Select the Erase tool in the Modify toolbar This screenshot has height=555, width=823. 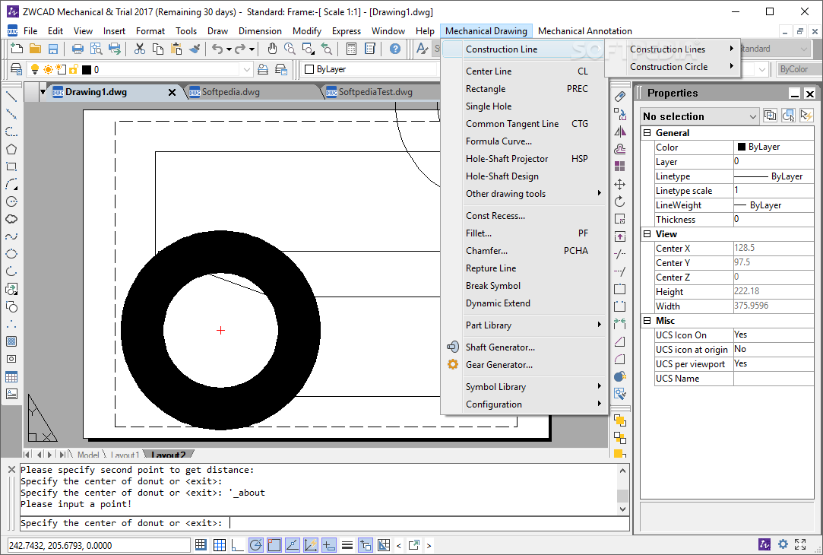click(x=620, y=97)
